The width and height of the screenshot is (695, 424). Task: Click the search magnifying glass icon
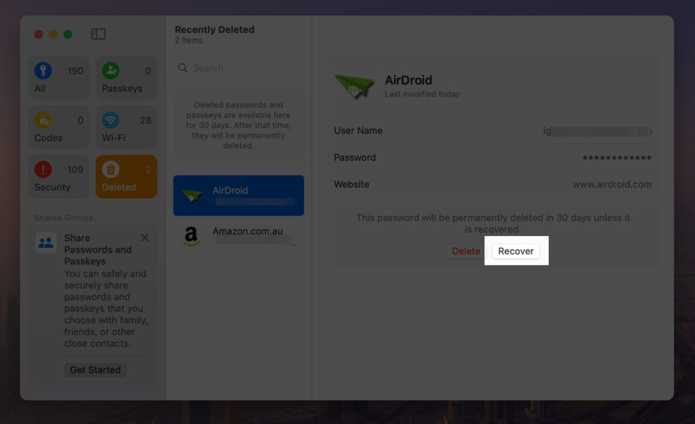pyautogui.click(x=183, y=68)
